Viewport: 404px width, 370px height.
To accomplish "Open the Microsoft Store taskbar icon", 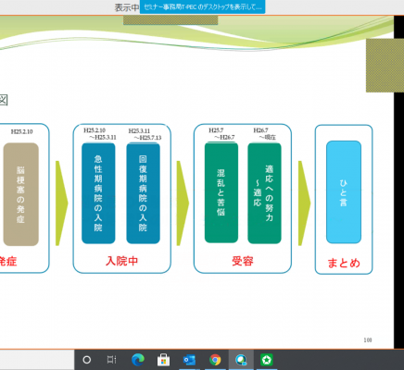I will (163, 360).
